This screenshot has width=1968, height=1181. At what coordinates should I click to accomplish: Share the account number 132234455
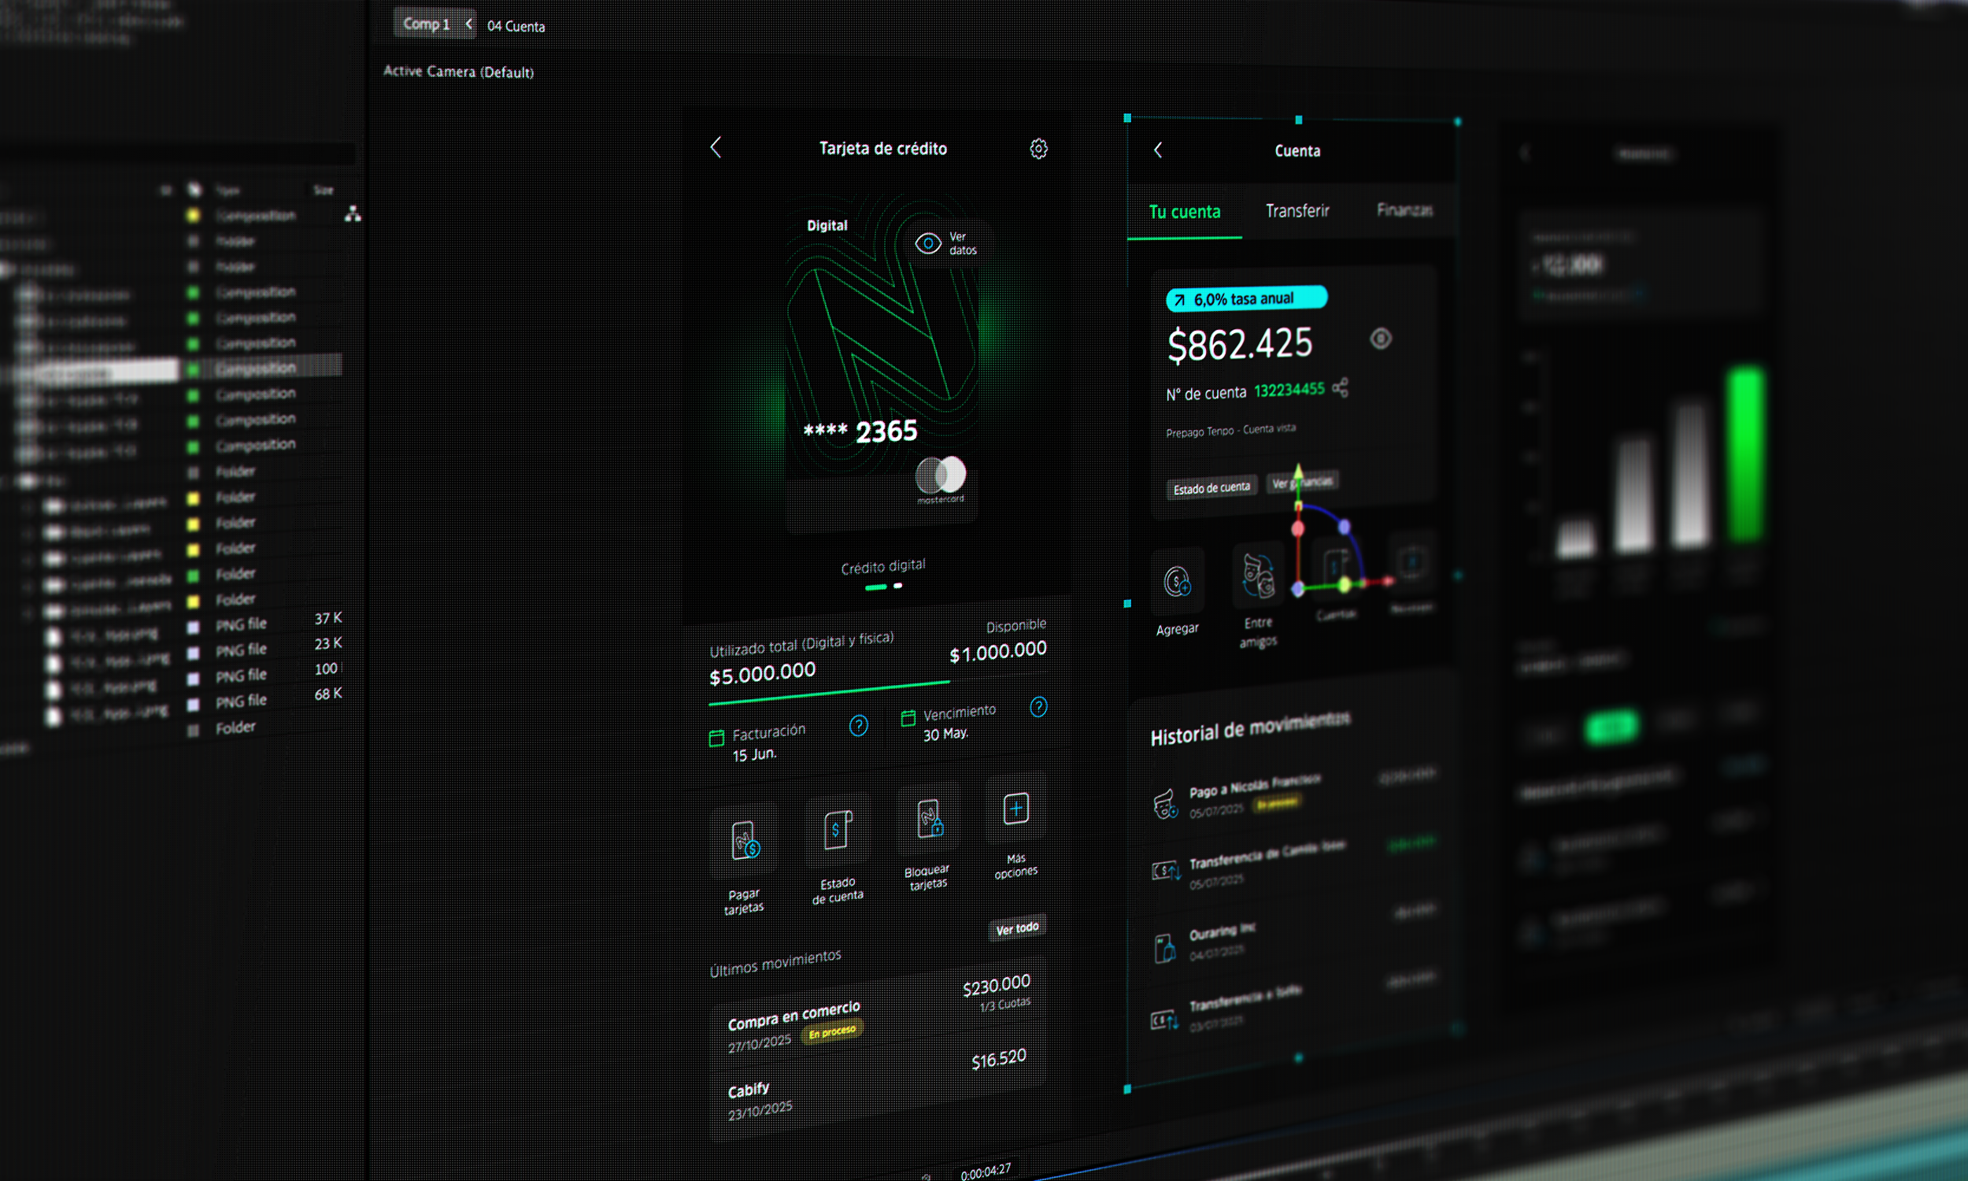pos(1341,387)
